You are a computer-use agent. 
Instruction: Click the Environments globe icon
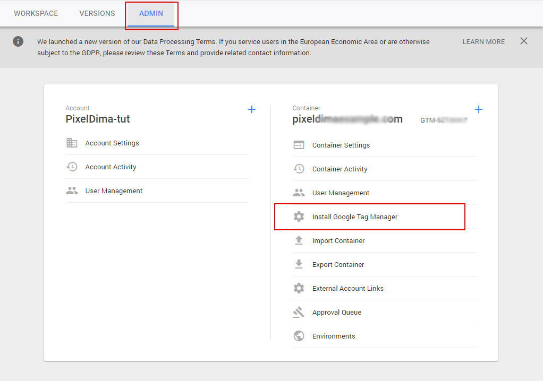(299, 336)
